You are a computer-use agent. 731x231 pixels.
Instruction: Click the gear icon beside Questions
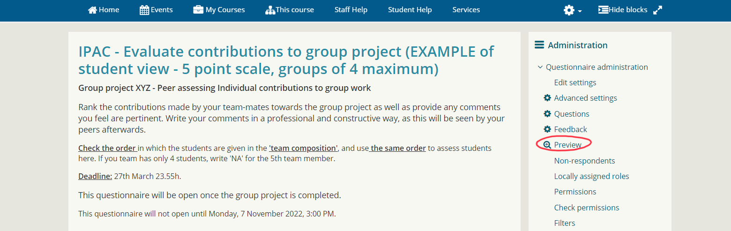pyautogui.click(x=547, y=114)
